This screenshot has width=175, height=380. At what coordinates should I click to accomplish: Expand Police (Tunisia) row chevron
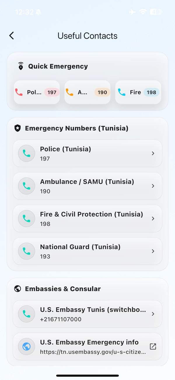[153, 153]
